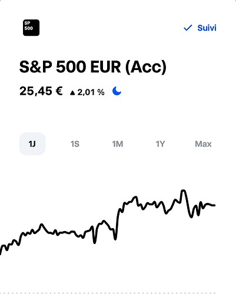Viewport: 236px width, 294px height.
Task: Tap the euro sign after the price
Action: click(x=59, y=91)
